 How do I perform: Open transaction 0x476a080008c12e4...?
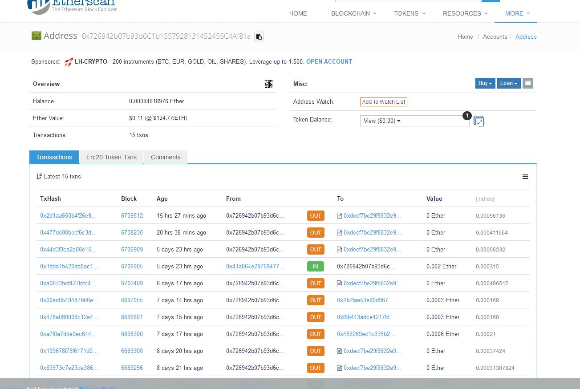(x=69, y=317)
